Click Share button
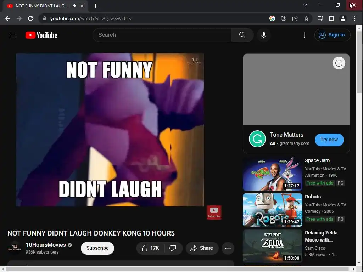Screen dimensions: 363x272 pos(202,248)
